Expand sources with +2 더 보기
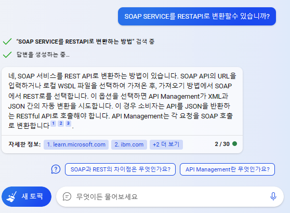The height and width of the screenshot is (213, 290). [166, 144]
